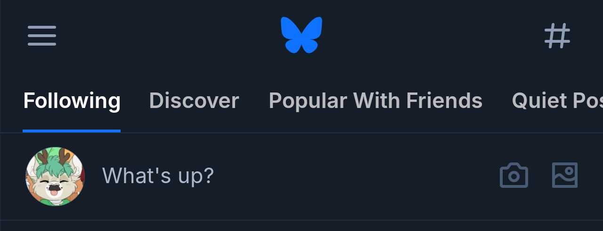Open your profile from the avatar picture
The image size is (603, 231).
tap(55, 176)
